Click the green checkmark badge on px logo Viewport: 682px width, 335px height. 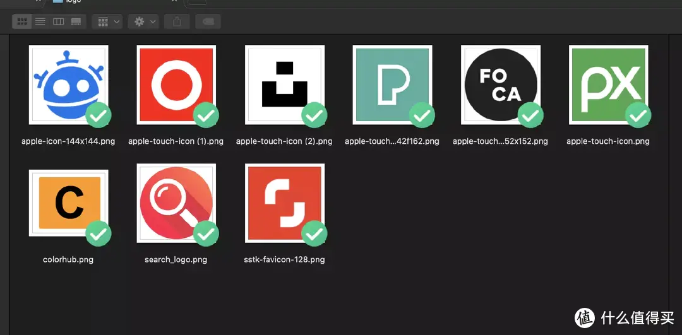[638, 115]
